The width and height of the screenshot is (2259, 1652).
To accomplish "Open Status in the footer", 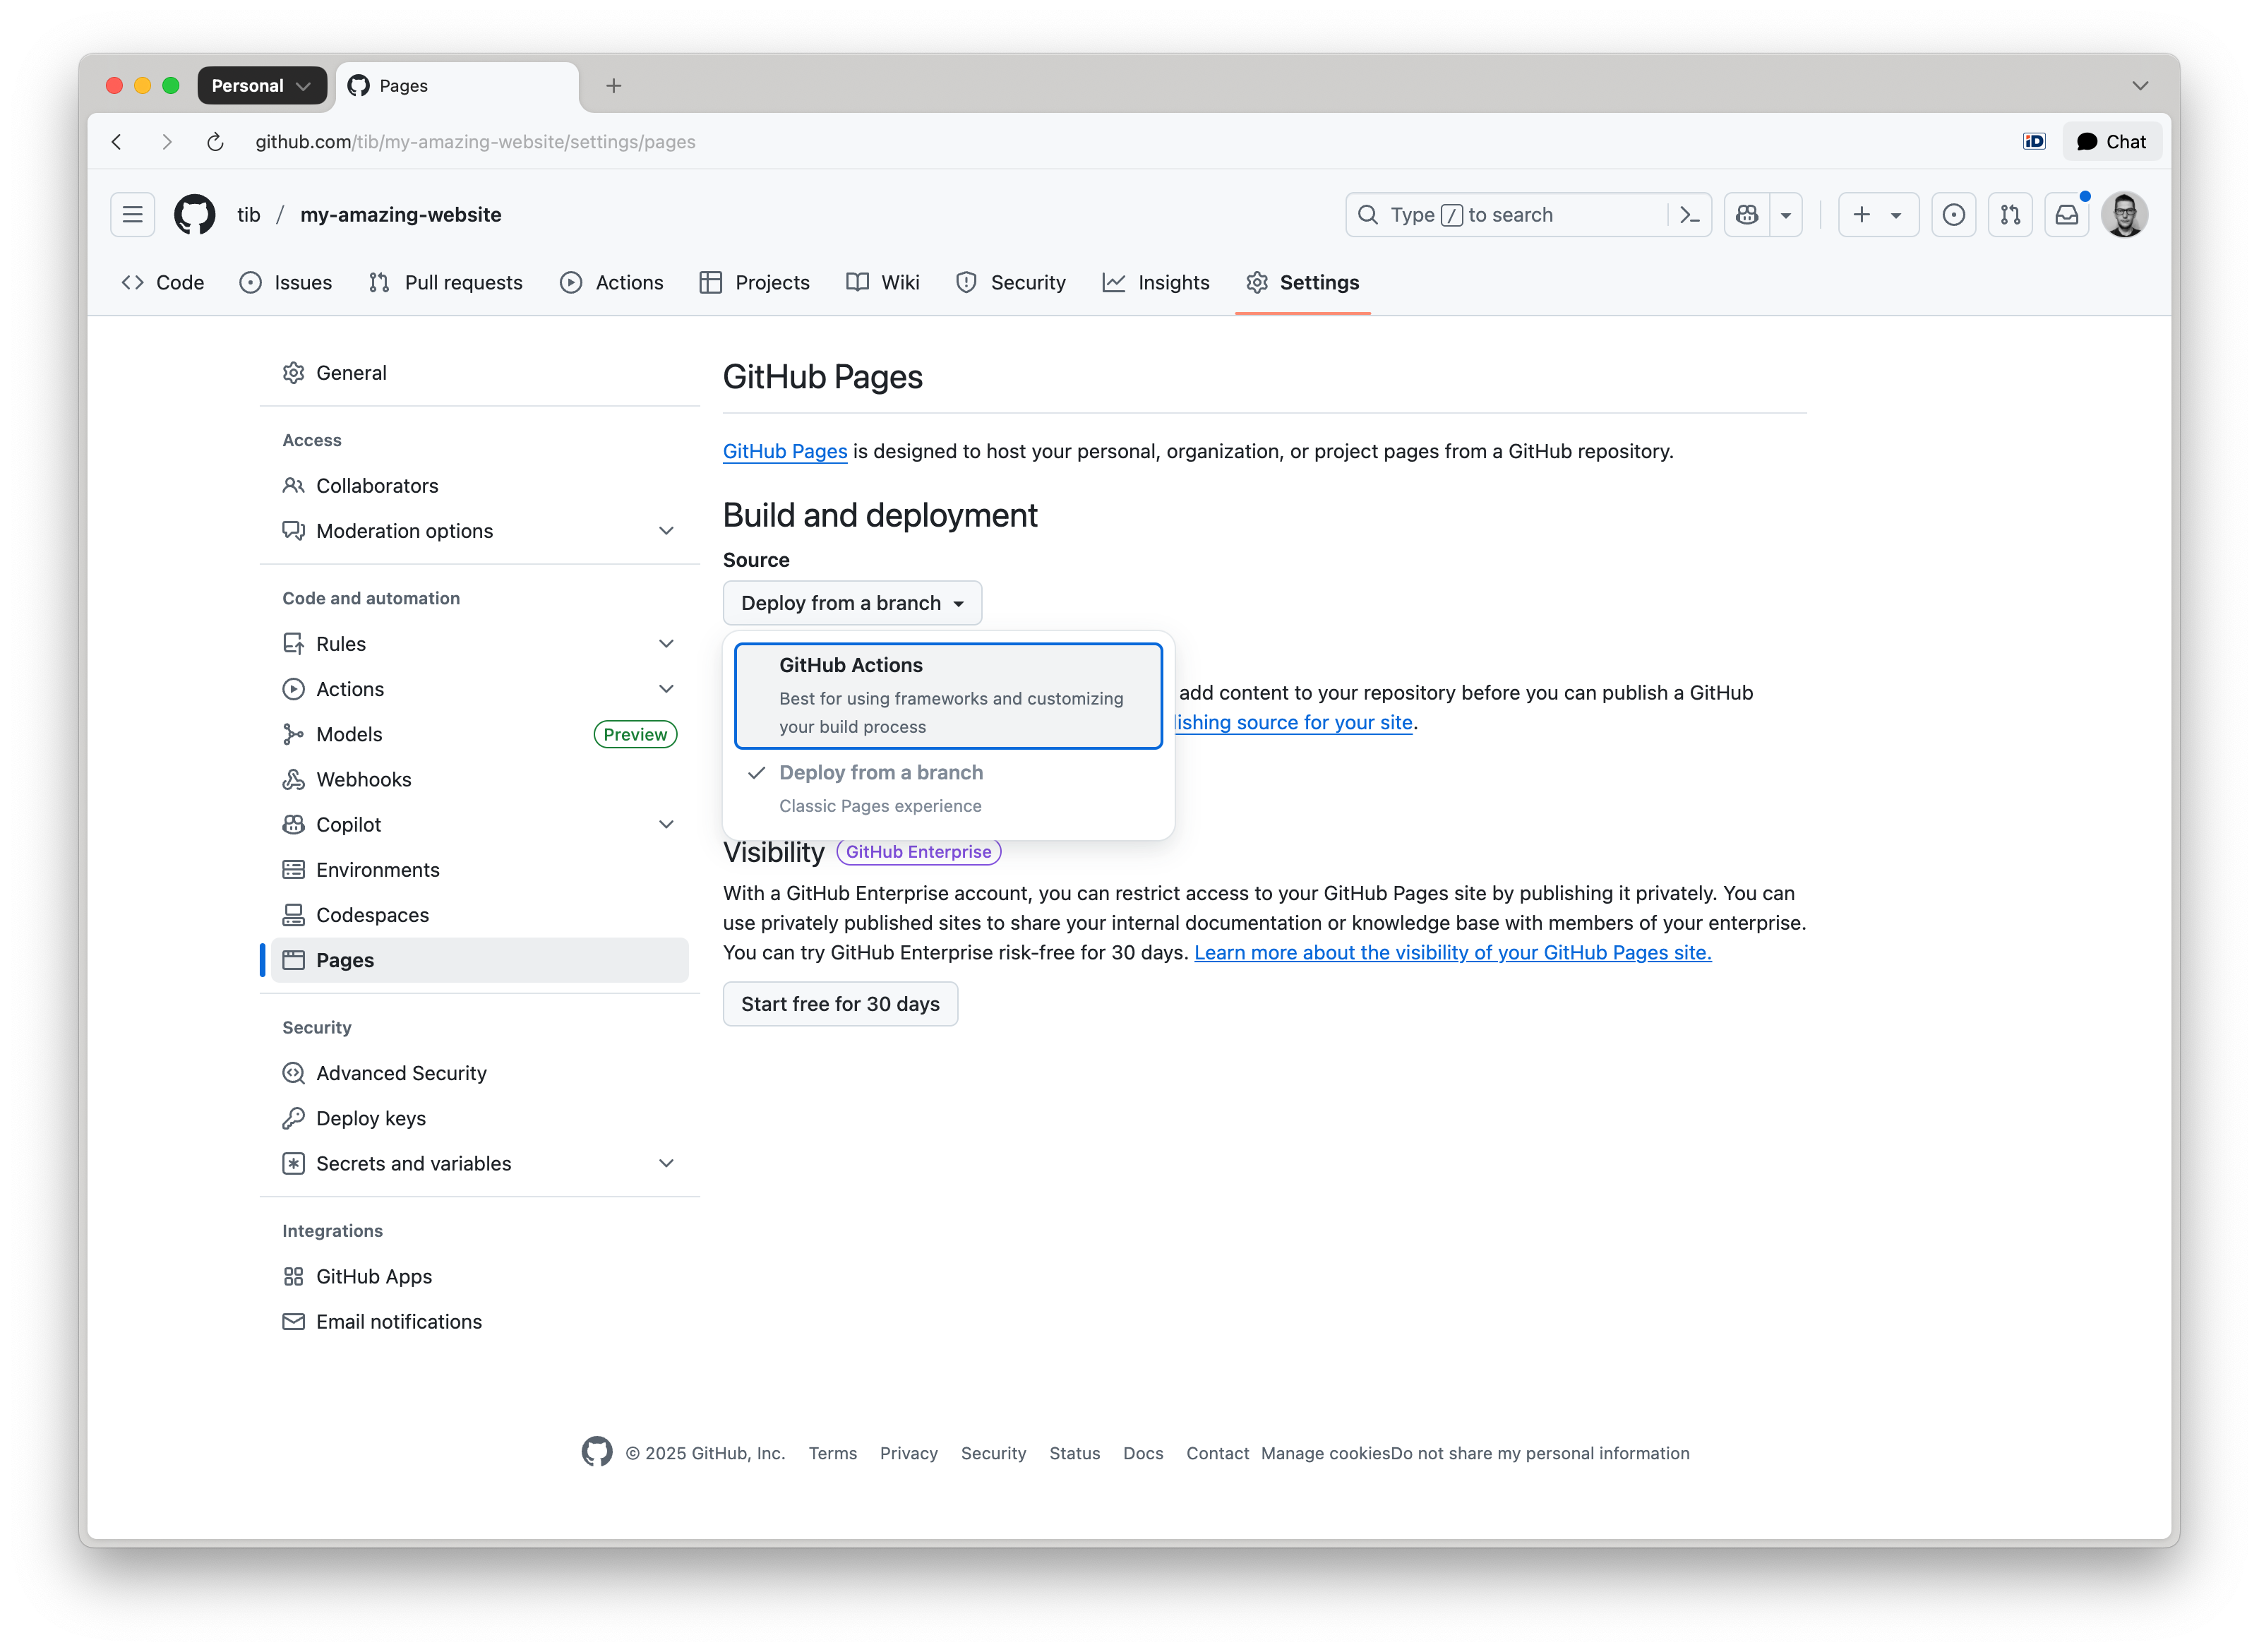I will tap(1074, 1454).
